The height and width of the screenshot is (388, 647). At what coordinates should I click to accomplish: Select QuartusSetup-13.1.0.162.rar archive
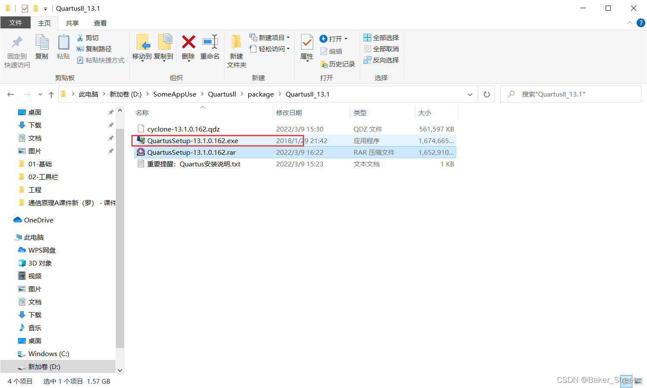point(296,152)
